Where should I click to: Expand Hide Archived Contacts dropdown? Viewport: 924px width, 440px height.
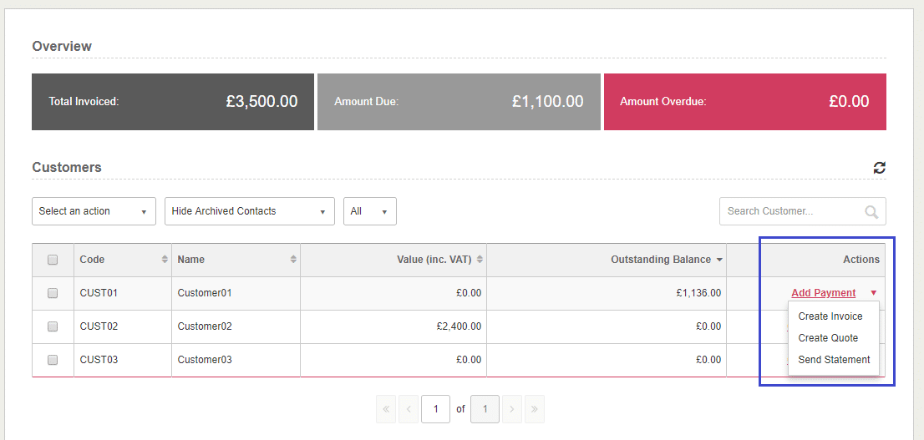249,211
